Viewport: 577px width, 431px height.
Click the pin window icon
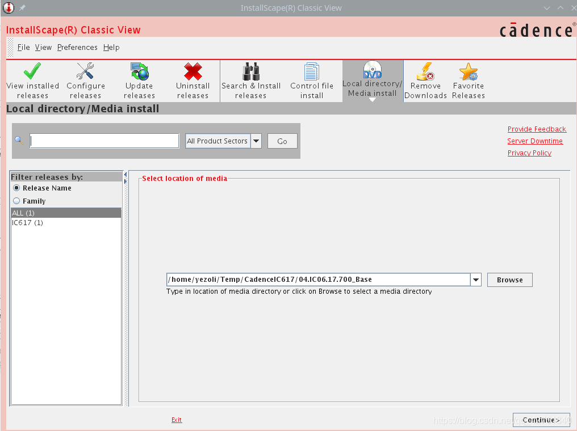pyautogui.click(x=22, y=8)
